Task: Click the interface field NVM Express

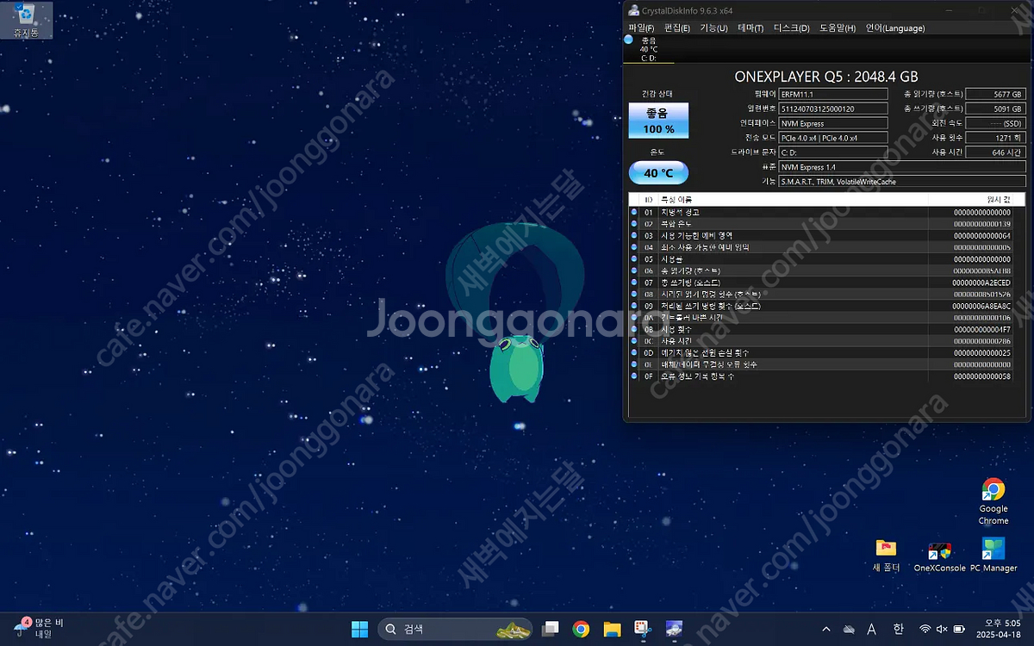Action: pos(832,123)
